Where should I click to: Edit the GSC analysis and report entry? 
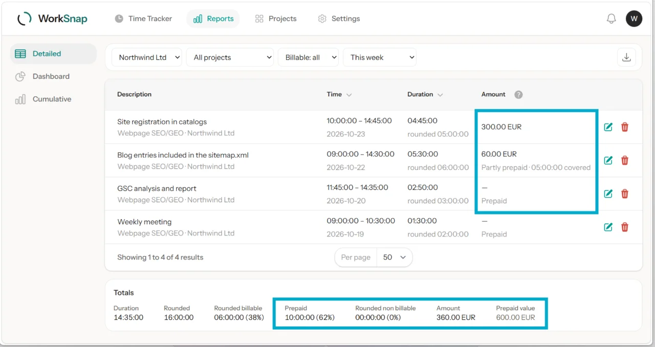coord(608,193)
